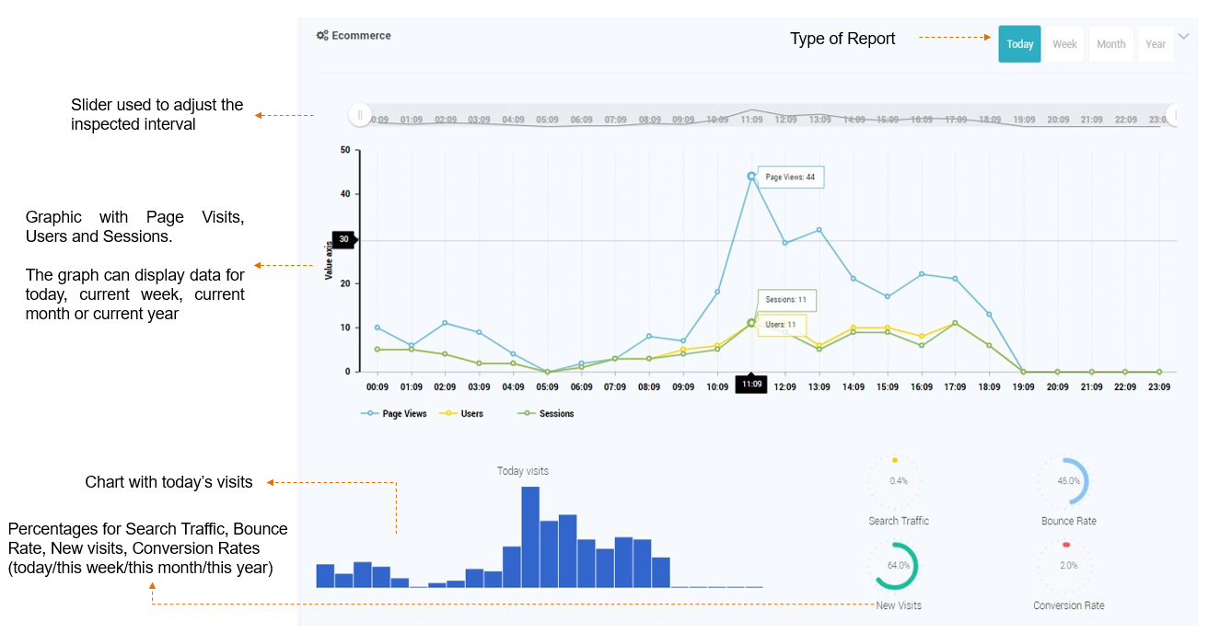1208x633 pixels.
Task: Click the Today visits chart title
Action: pyautogui.click(x=523, y=471)
